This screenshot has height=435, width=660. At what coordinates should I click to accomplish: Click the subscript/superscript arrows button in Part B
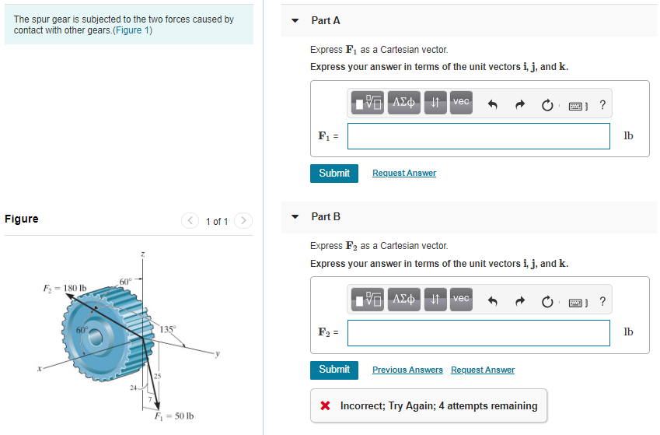[x=435, y=300]
